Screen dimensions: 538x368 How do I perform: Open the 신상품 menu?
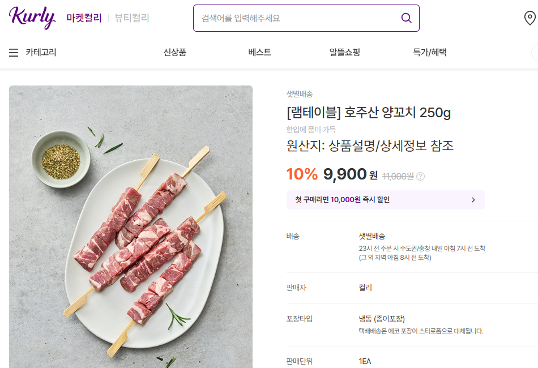click(175, 53)
